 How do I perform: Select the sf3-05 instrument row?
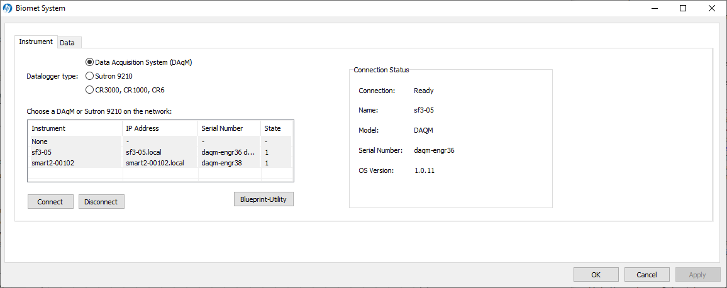click(75, 152)
